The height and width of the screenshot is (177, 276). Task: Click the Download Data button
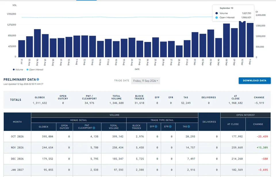click(254, 80)
